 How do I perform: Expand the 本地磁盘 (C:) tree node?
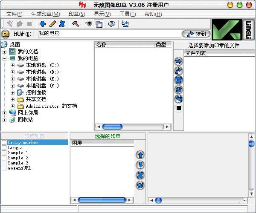click(x=12, y=65)
